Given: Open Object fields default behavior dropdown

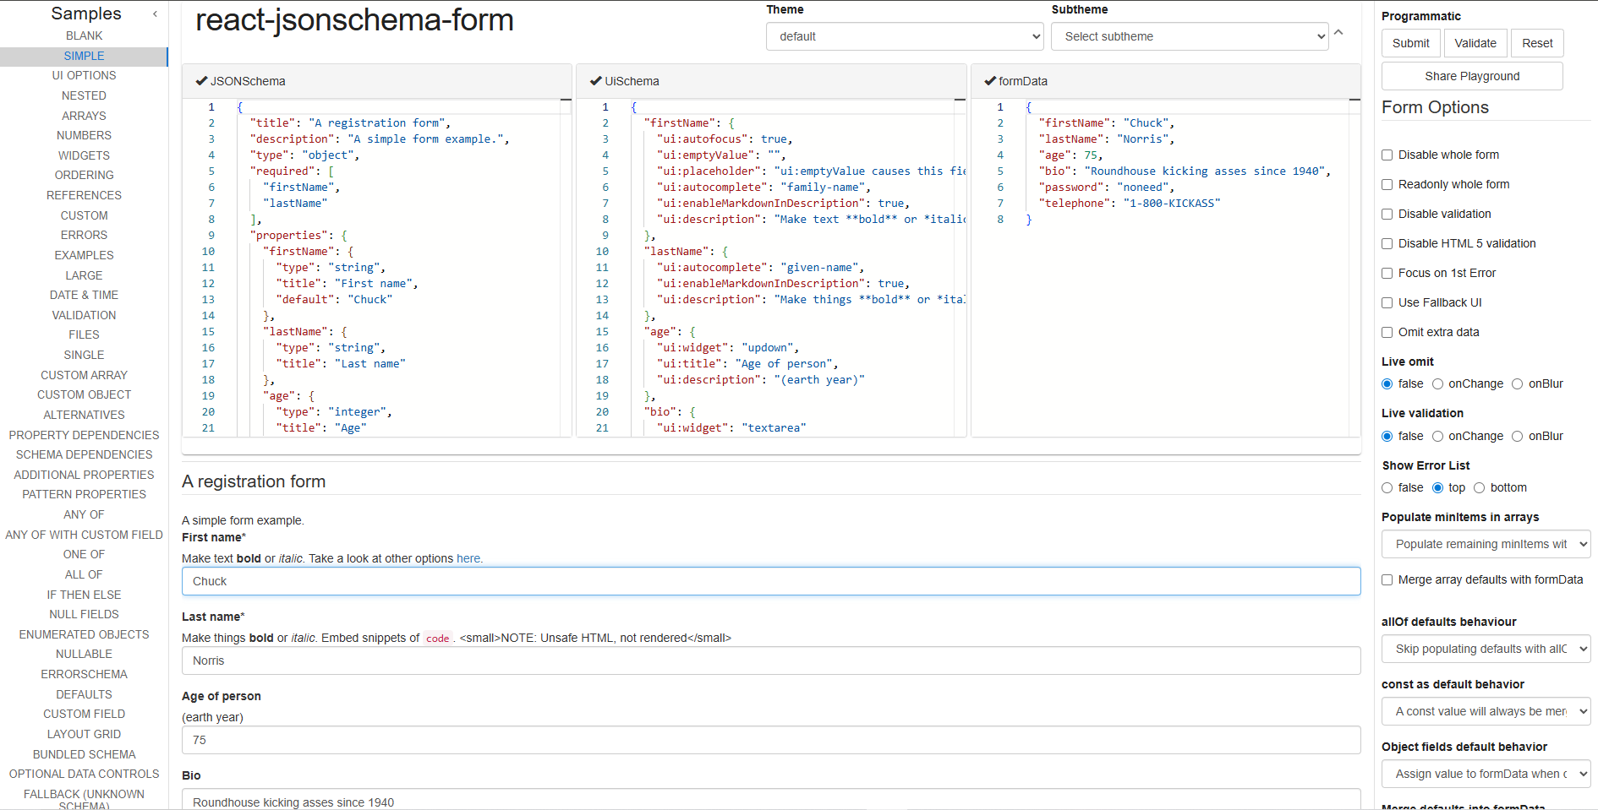Looking at the screenshot, I should coord(1486,774).
